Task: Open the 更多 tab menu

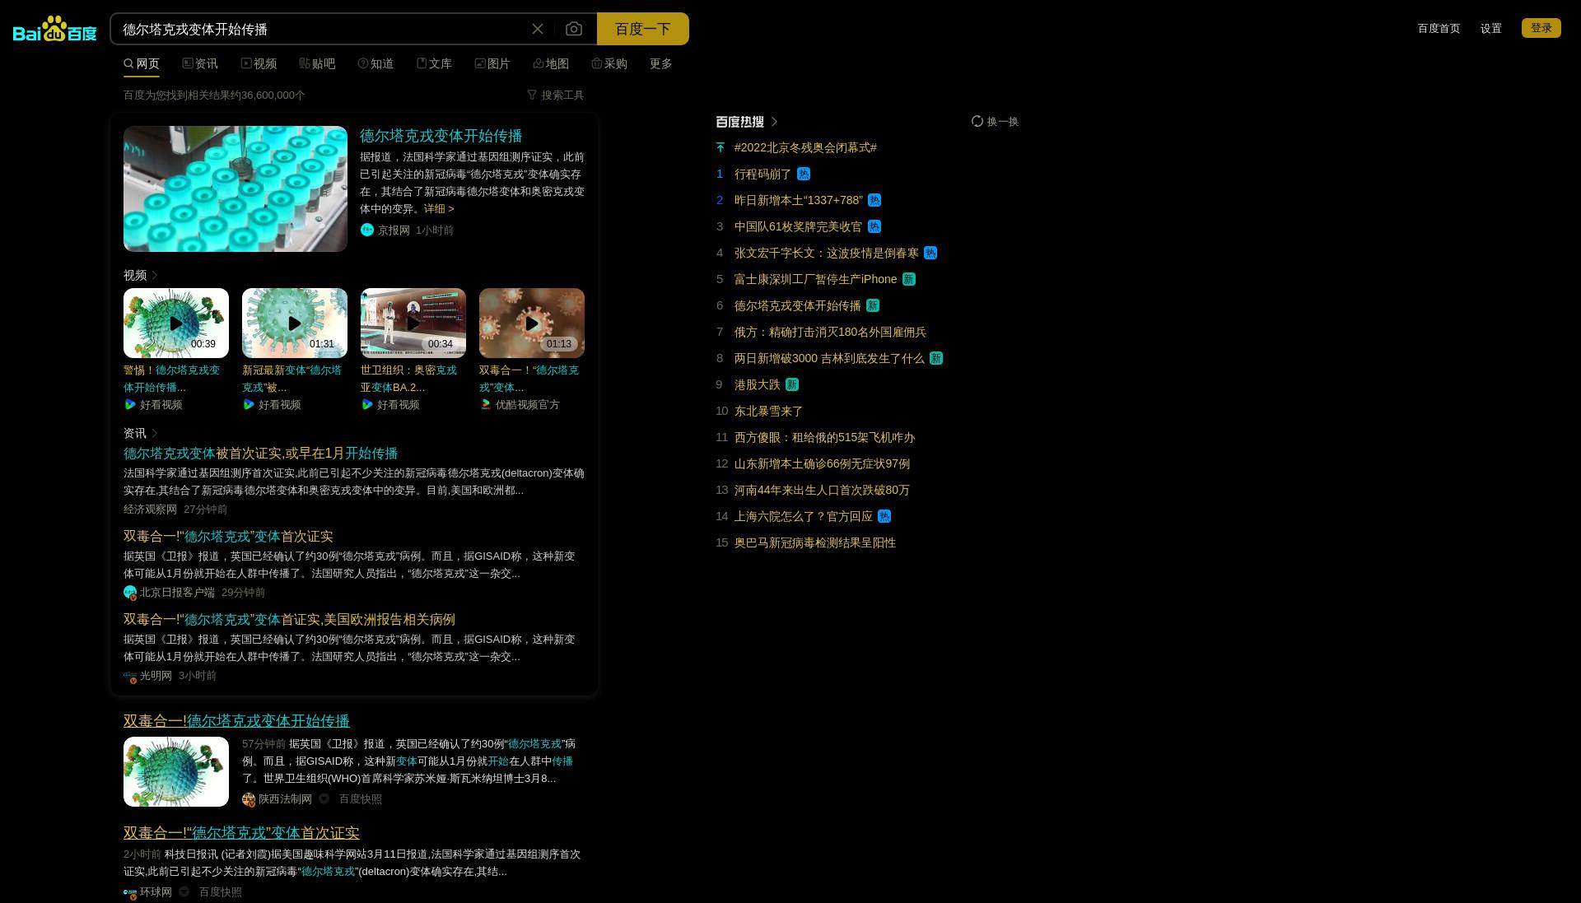Action: (x=660, y=63)
